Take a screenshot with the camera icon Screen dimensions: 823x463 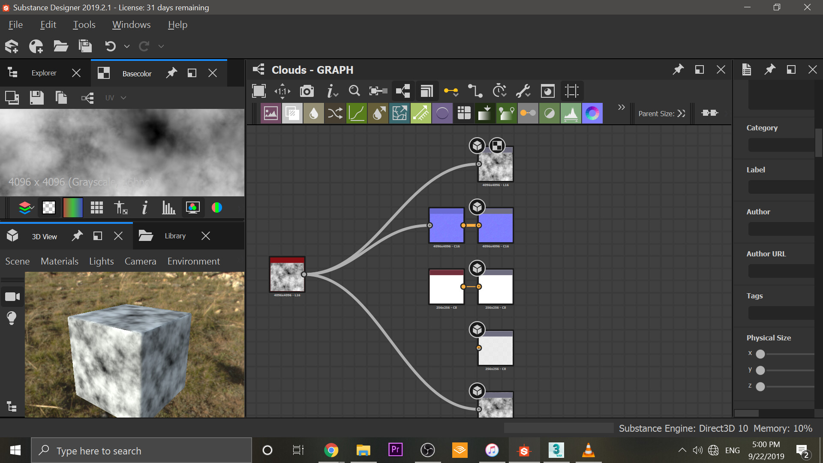[x=306, y=91]
